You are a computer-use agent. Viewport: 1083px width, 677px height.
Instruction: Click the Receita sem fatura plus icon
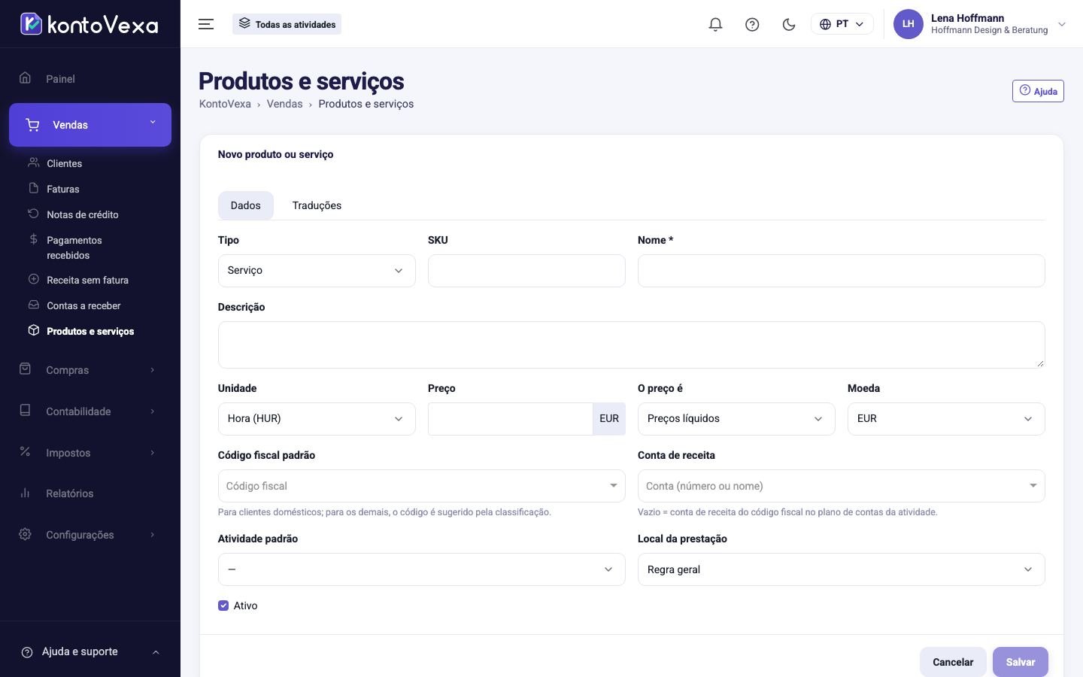pyautogui.click(x=33, y=279)
